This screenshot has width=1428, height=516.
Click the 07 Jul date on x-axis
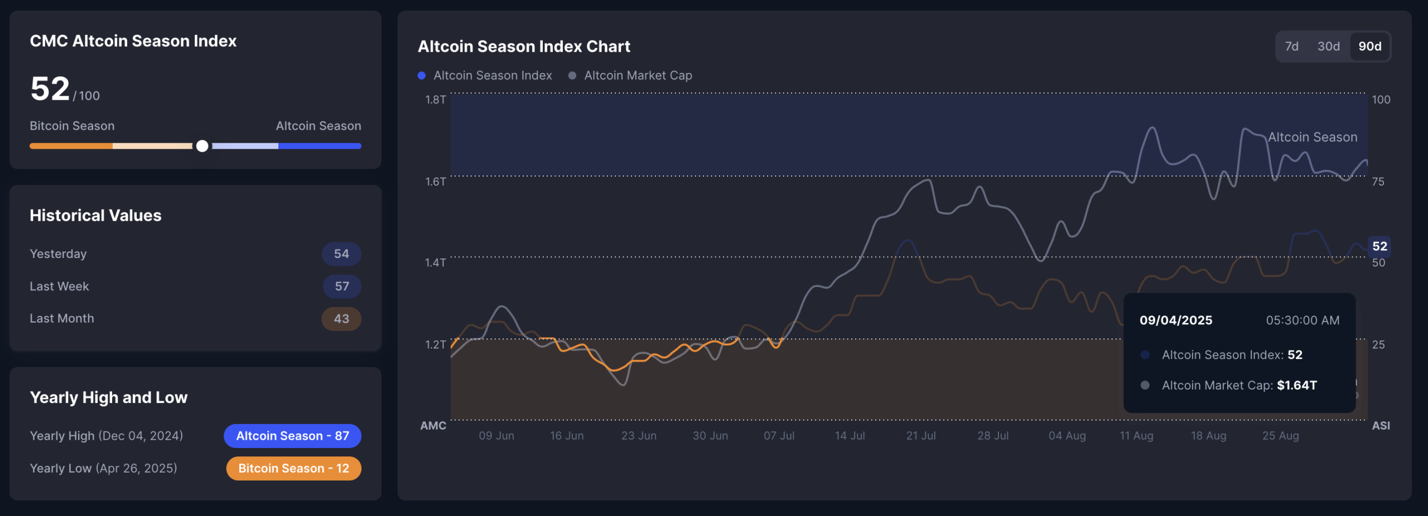point(779,436)
